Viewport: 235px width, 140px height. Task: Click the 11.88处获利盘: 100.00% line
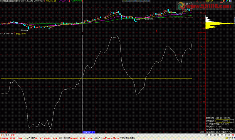(x=217, y=124)
